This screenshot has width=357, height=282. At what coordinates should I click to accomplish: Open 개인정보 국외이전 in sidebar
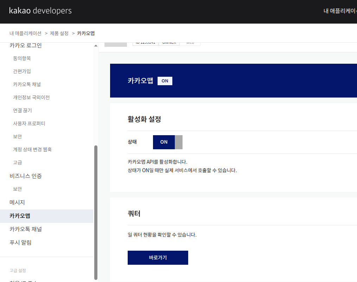click(x=31, y=97)
